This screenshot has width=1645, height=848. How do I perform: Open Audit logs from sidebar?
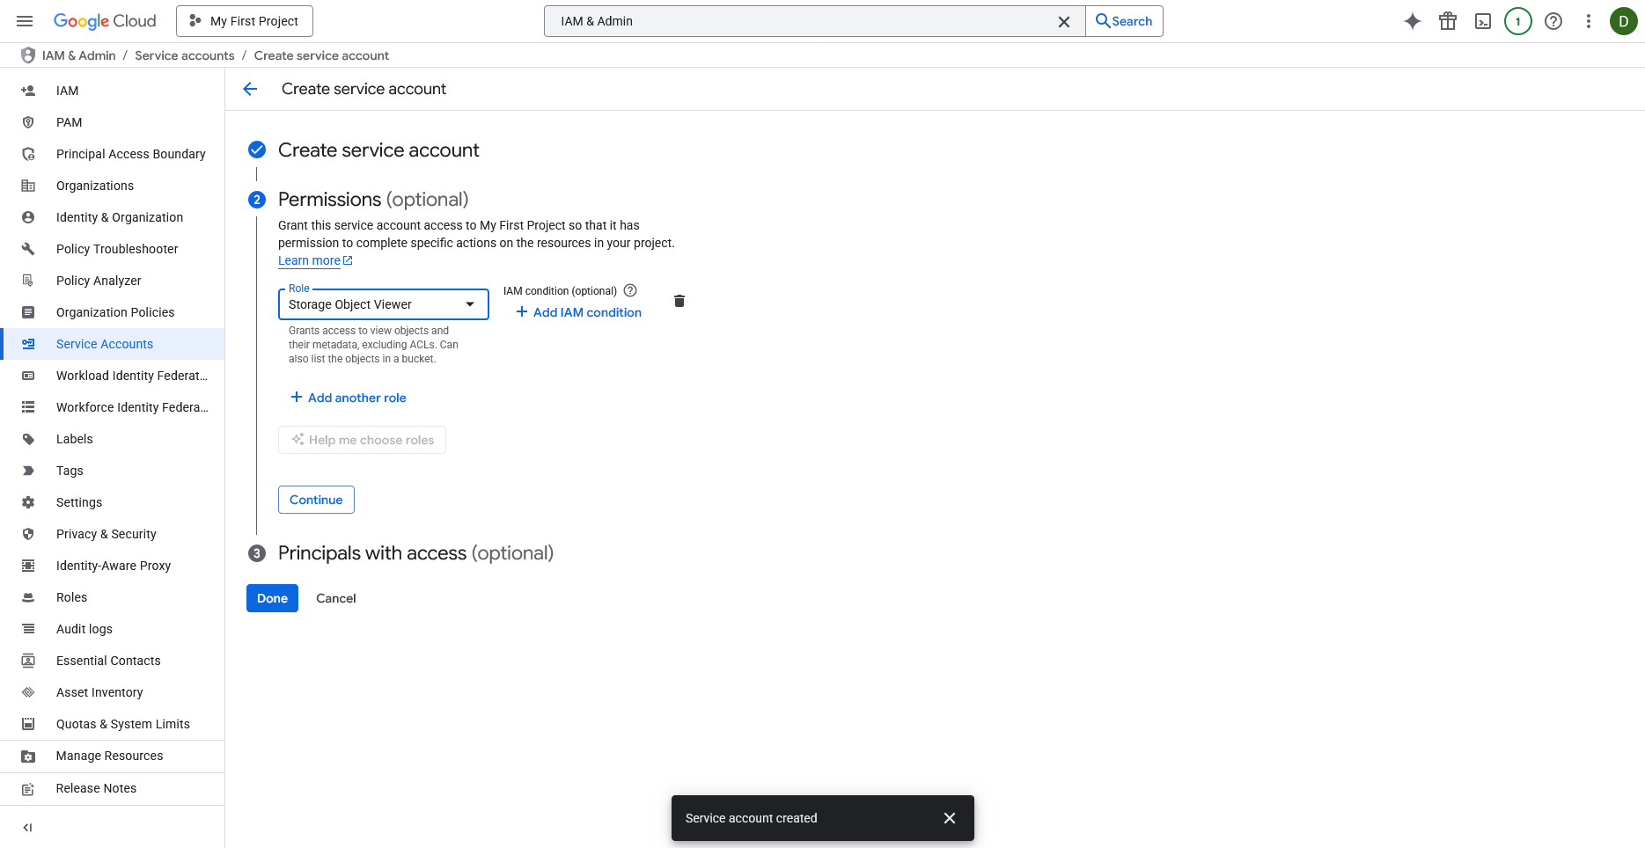84,629
